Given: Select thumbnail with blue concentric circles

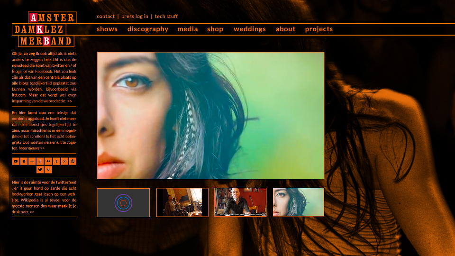Looking at the screenshot, I should [x=123, y=202].
